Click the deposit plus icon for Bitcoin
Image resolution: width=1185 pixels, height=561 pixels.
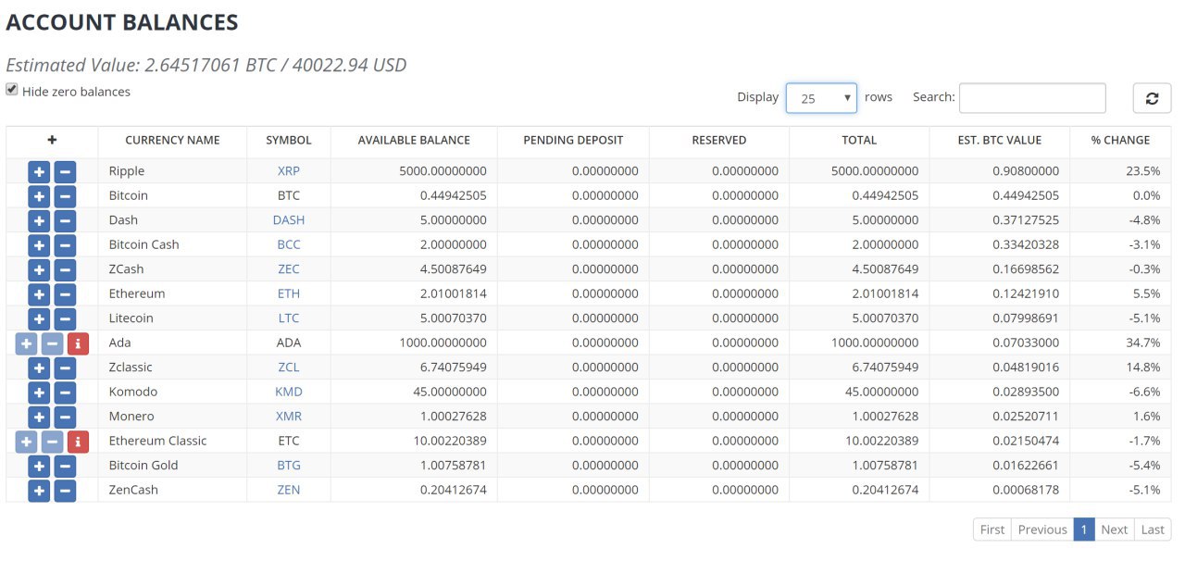coord(39,195)
